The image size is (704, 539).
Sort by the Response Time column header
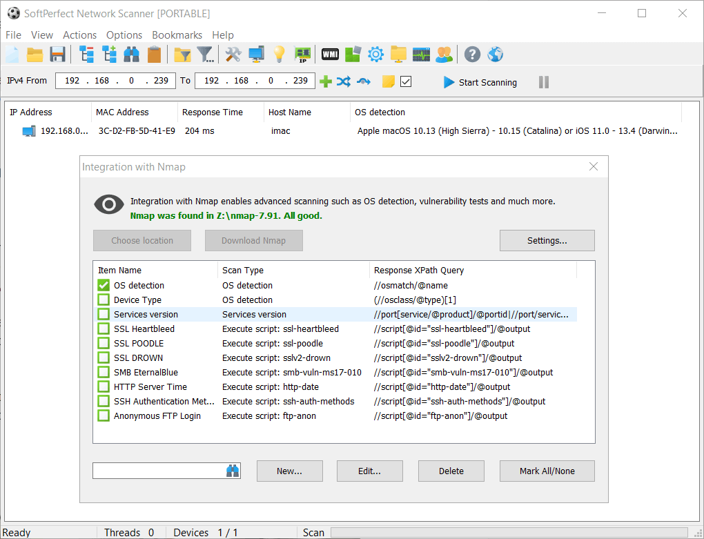coord(220,112)
